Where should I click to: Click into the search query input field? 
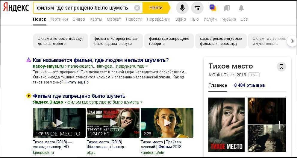point(82,8)
